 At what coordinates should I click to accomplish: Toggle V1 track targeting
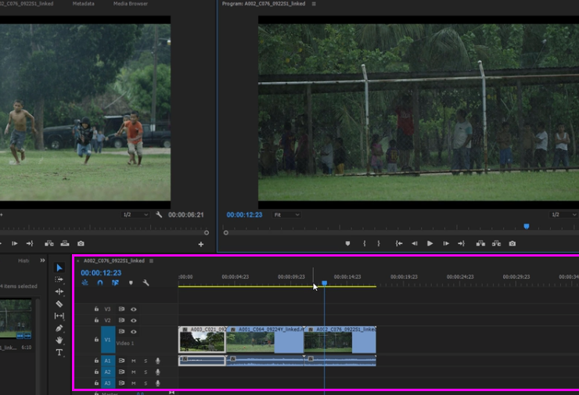tap(108, 339)
